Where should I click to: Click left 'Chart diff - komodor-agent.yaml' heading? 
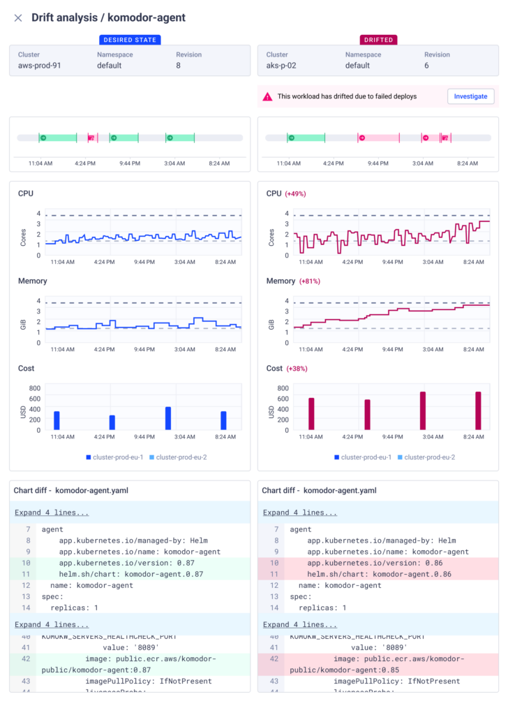pyautogui.click(x=71, y=491)
